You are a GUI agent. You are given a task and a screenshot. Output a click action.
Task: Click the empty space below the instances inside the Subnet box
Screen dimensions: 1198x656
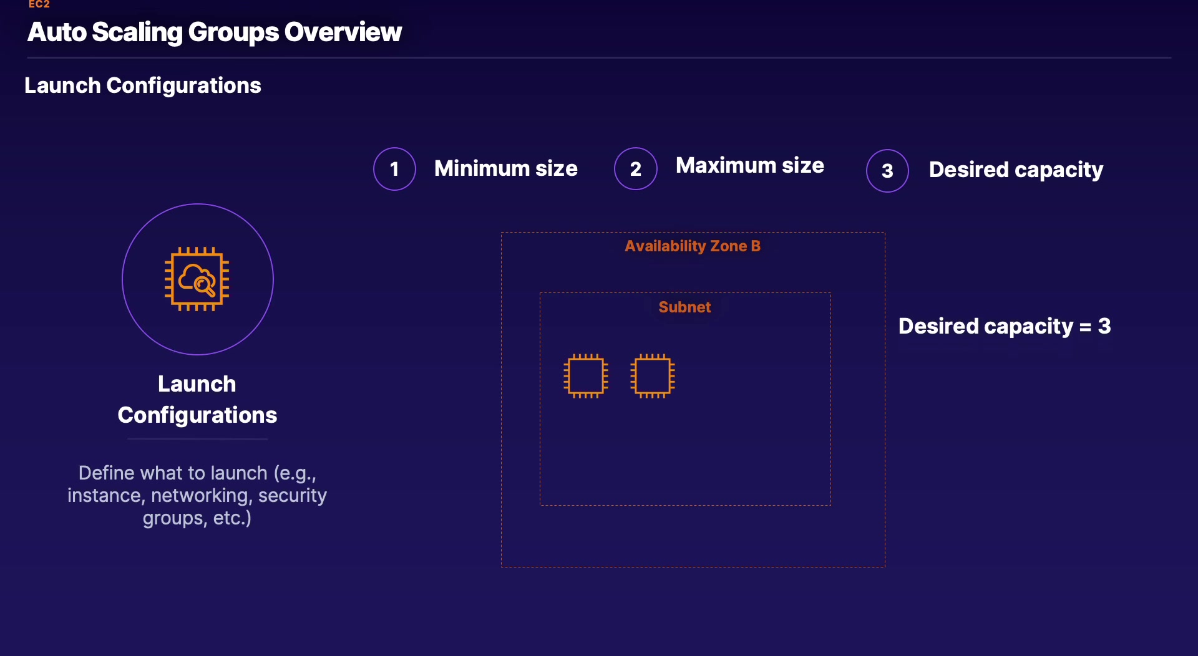[x=684, y=455]
